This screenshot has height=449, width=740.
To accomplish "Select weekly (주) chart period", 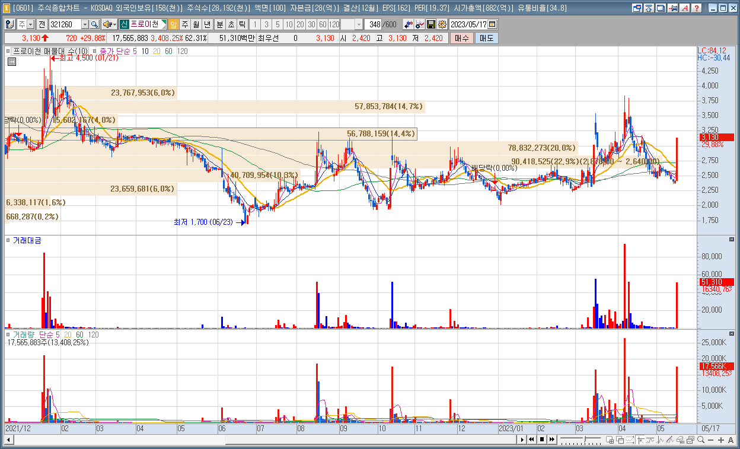I will pyautogui.click(x=184, y=24).
